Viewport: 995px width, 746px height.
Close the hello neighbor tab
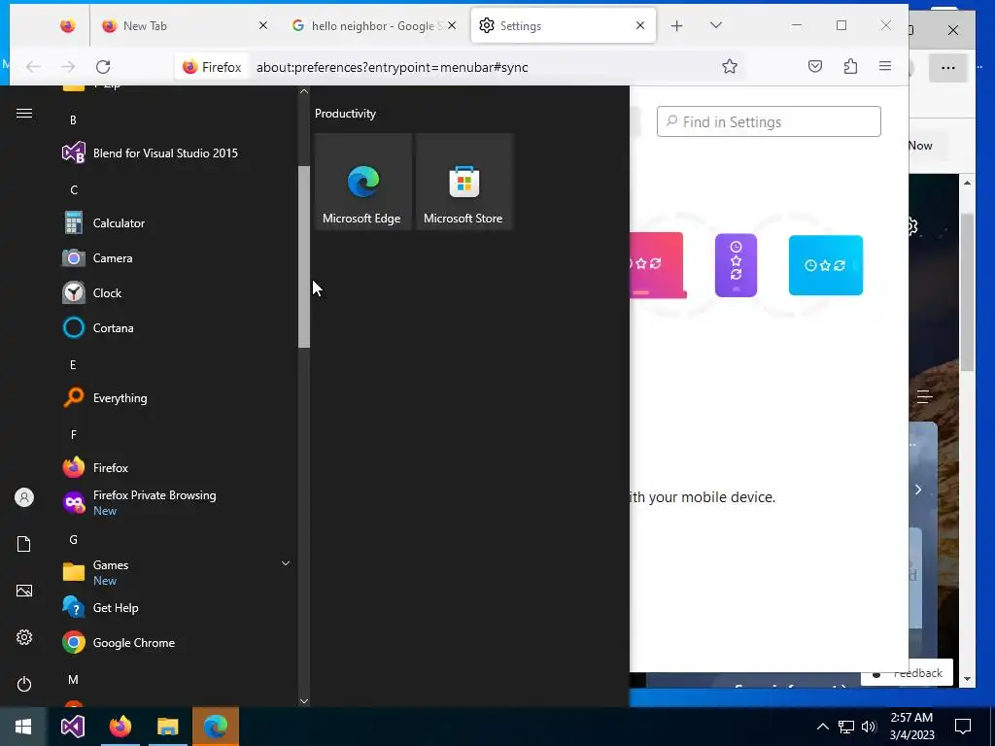pos(452,25)
